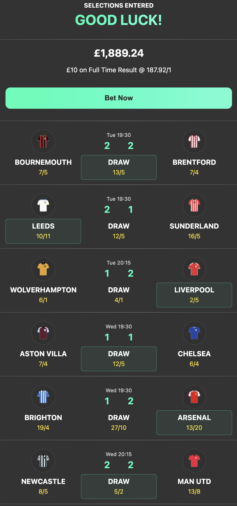Deselect the Draw pick for Bournemouth vs Brentford
The image size is (237, 506).
[x=118, y=167]
